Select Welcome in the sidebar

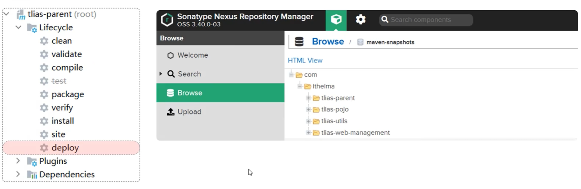pyautogui.click(x=192, y=55)
